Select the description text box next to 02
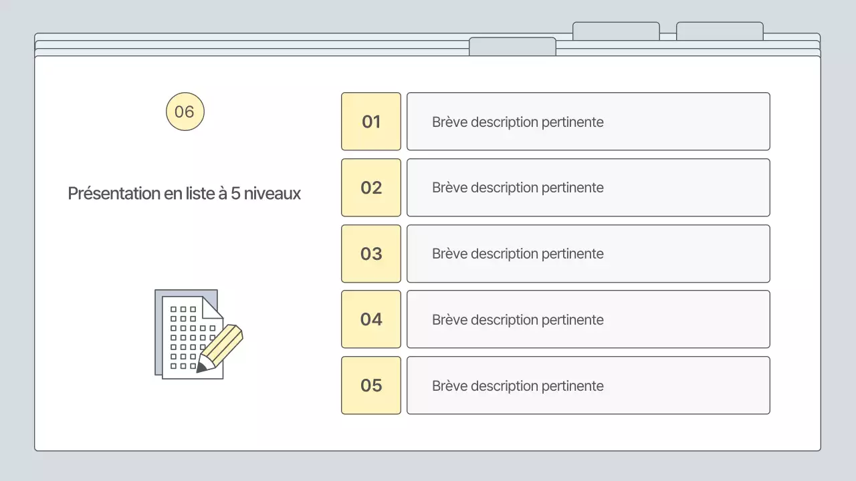The width and height of the screenshot is (856, 481). 588,188
